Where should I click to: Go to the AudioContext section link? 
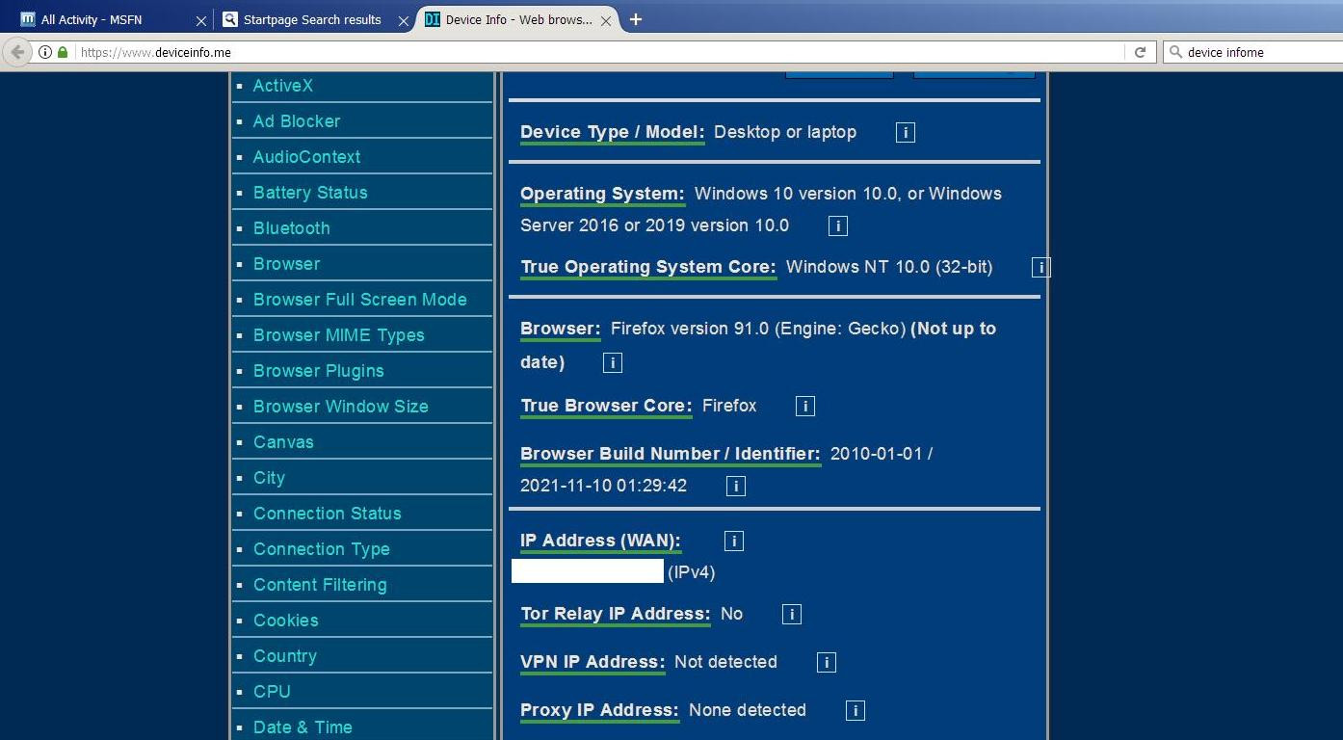click(x=306, y=157)
